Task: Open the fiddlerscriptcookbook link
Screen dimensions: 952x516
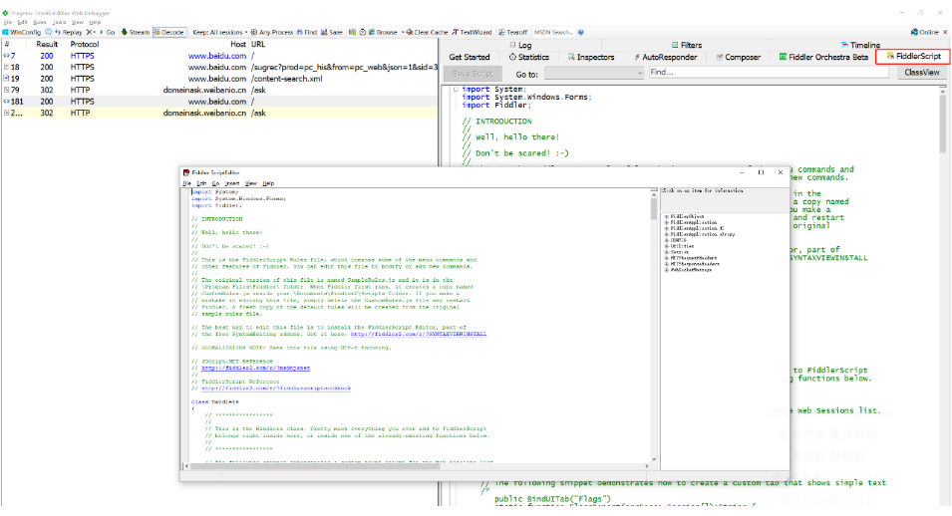Action: pos(276,388)
